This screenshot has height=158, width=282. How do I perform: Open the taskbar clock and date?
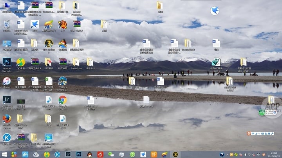pos(274,154)
